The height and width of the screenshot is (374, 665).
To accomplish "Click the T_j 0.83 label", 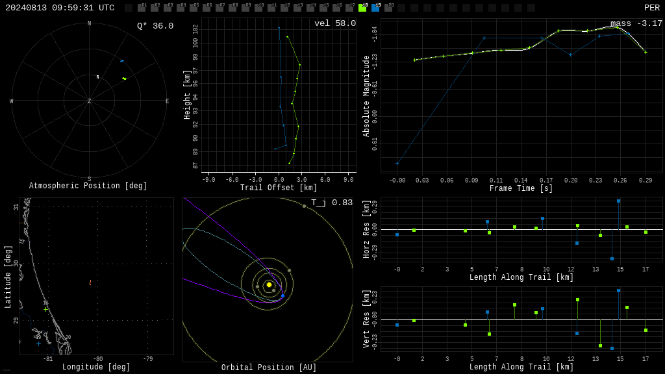I will click(x=332, y=203).
